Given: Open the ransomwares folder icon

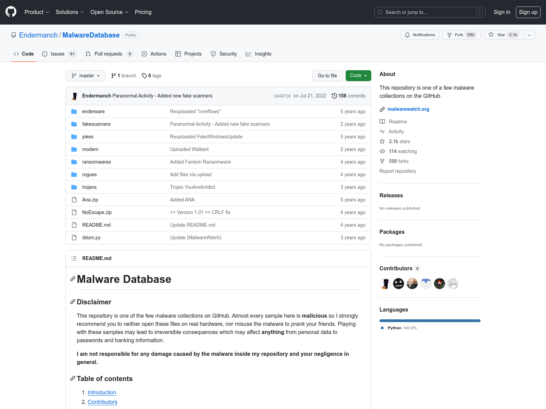Looking at the screenshot, I should pyautogui.click(x=74, y=162).
